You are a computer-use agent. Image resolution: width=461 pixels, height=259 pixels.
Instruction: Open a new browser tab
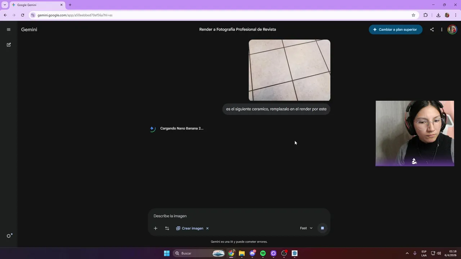coord(70,5)
